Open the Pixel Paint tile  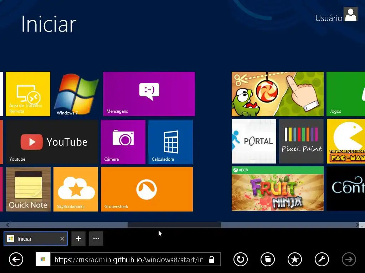coord(302,141)
